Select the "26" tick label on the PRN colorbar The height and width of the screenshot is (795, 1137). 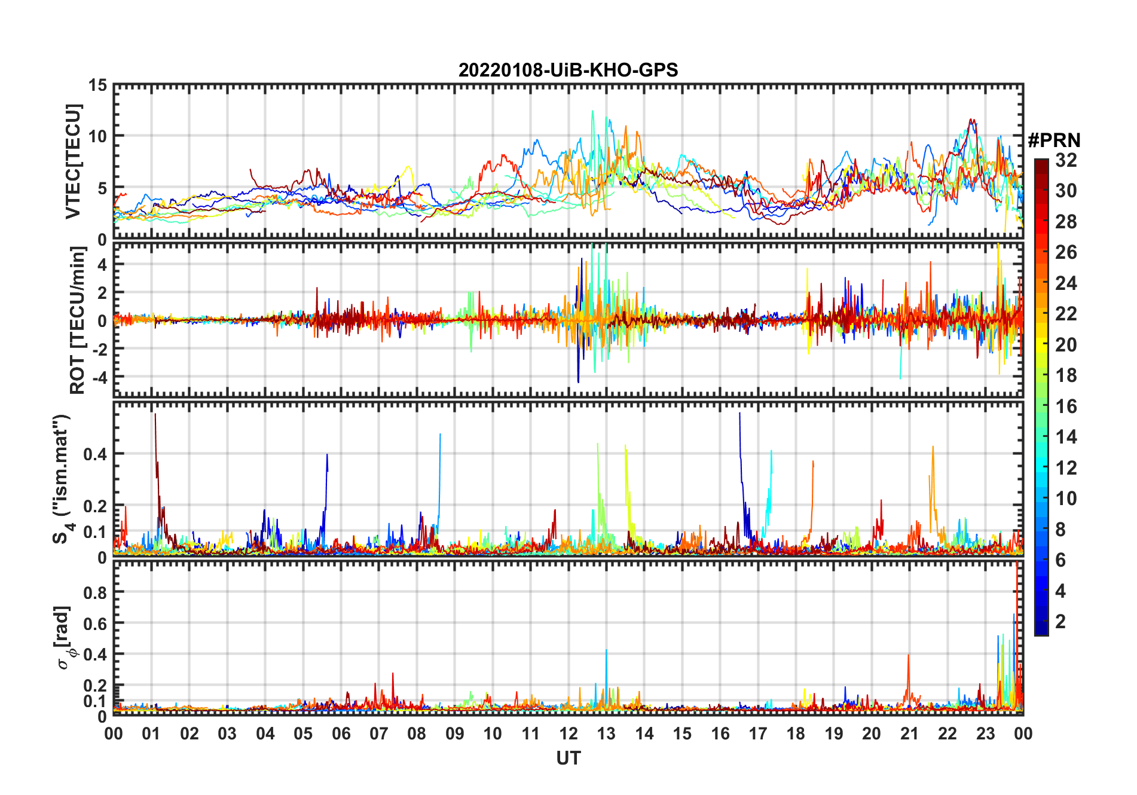[1066, 252]
